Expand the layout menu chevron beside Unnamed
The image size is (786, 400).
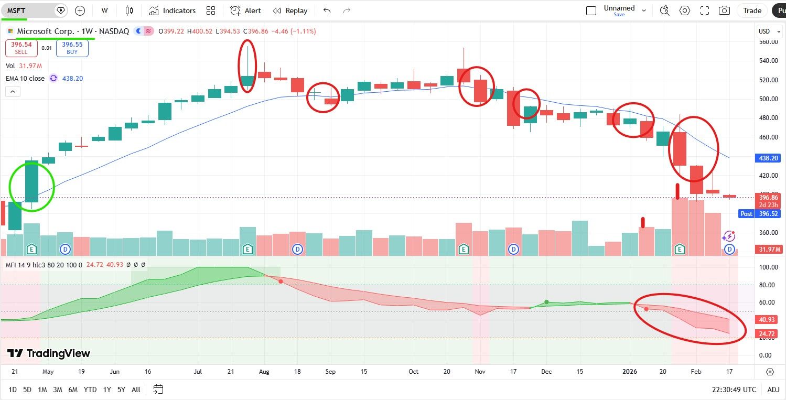644,10
